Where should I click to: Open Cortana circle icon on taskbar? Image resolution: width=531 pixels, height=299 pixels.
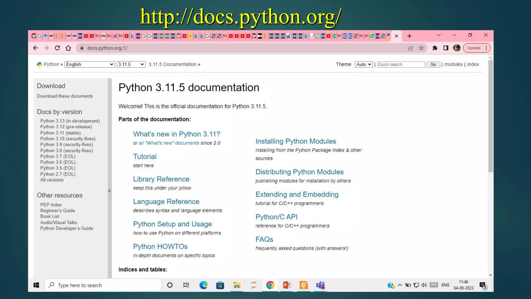[x=170, y=285]
